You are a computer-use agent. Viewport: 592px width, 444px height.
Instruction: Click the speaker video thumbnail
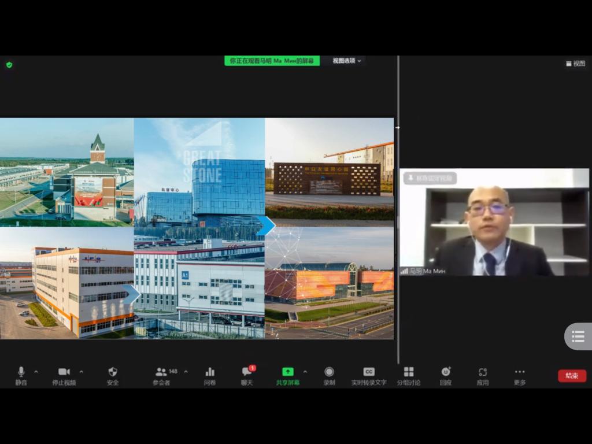coord(494,222)
